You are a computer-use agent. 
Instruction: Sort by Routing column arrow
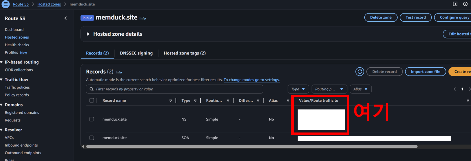click(x=228, y=101)
